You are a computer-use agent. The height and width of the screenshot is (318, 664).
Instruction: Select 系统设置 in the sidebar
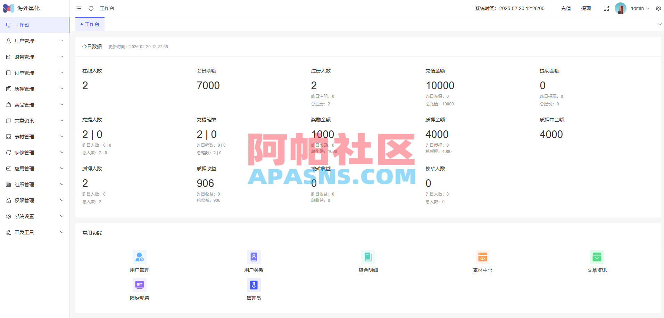coord(24,216)
